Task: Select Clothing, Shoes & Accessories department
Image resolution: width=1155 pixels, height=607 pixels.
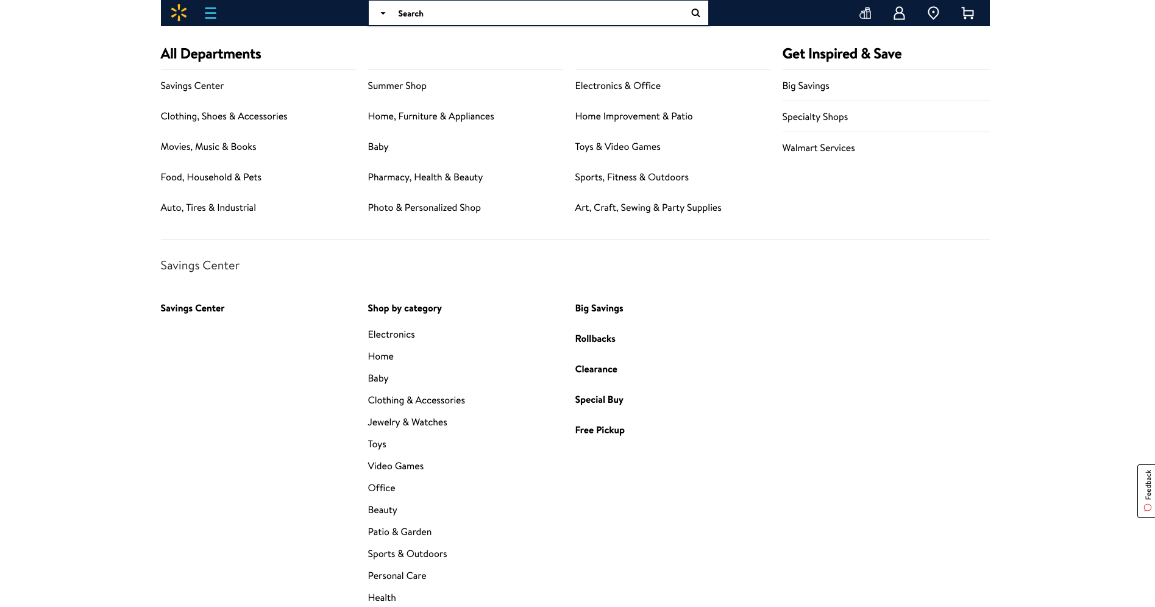Action: [x=224, y=116]
